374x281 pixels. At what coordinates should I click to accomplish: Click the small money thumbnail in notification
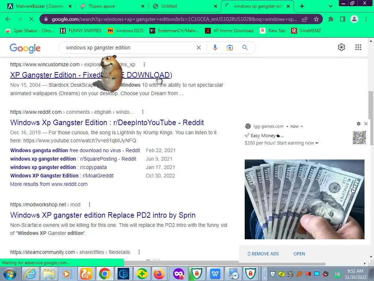359,138
